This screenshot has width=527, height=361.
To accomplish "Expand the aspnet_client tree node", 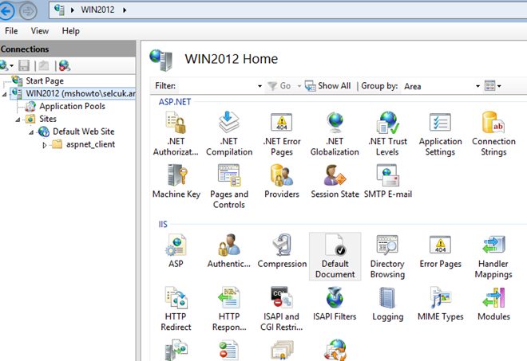I will coord(45,145).
